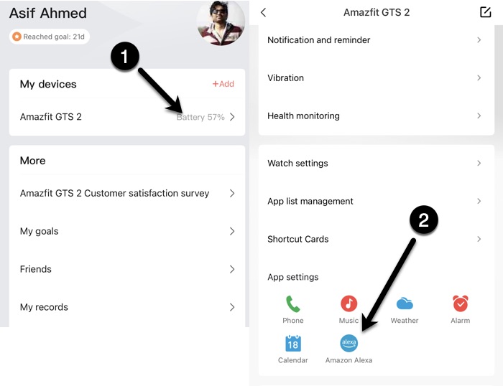
Task: Open Asif Ahmed's profile picture
Action: [221, 22]
